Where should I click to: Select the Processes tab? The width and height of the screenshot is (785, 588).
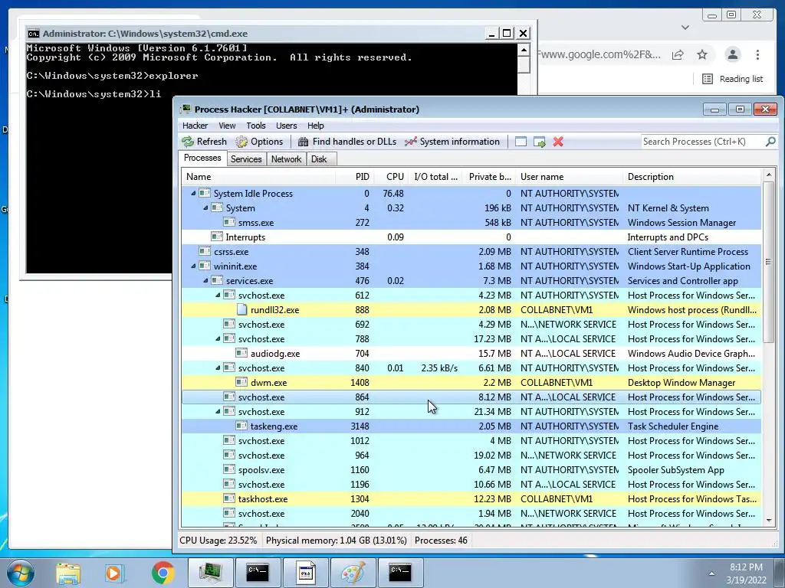click(202, 158)
